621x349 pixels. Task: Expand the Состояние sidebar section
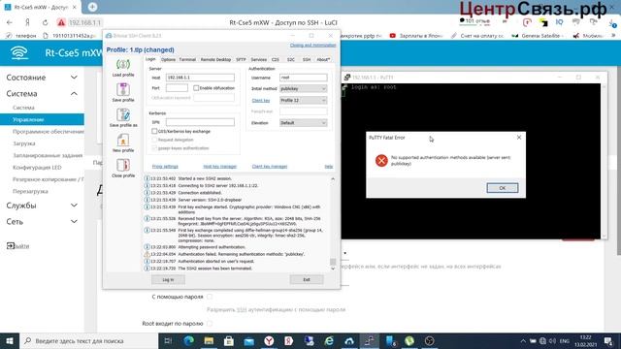74,78
